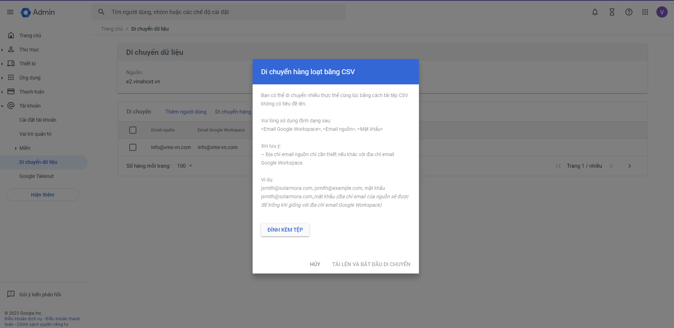Screen dimensions: 674x328
Task: Click the Hiện thêm button
Action: point(43,195)
